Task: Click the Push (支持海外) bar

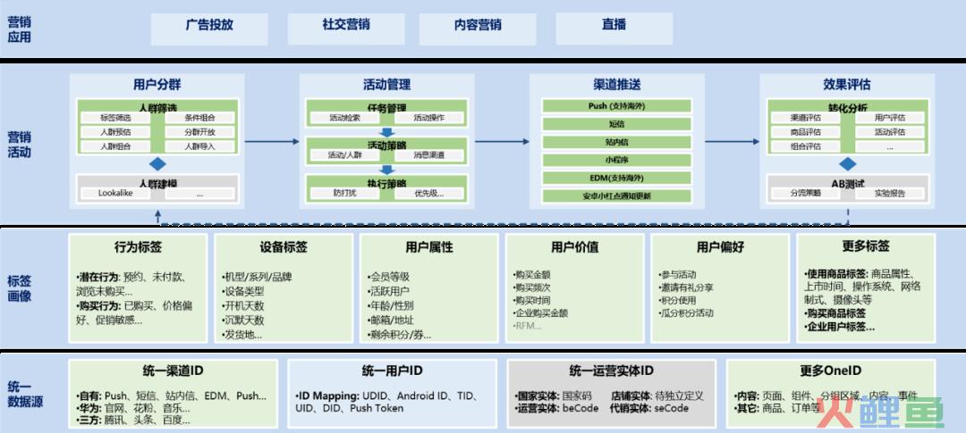Action: click(616, 105)
